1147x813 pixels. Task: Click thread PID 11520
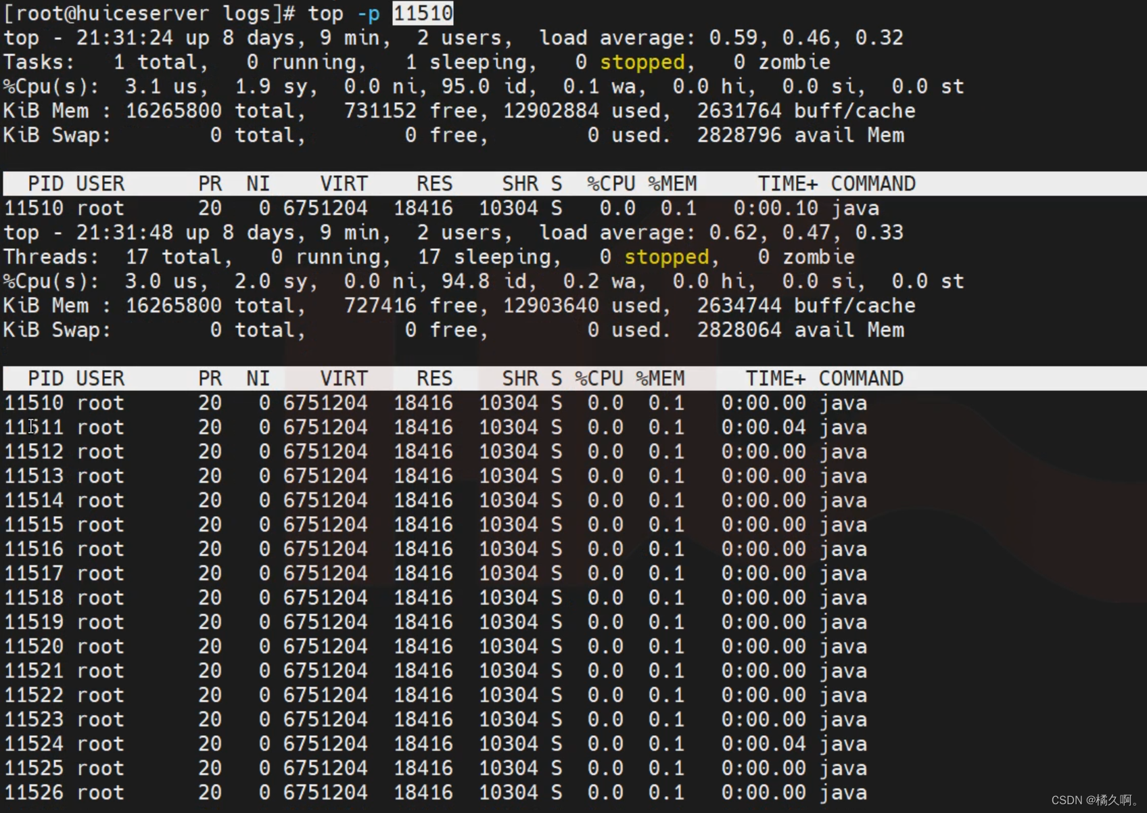pos(34,646)
